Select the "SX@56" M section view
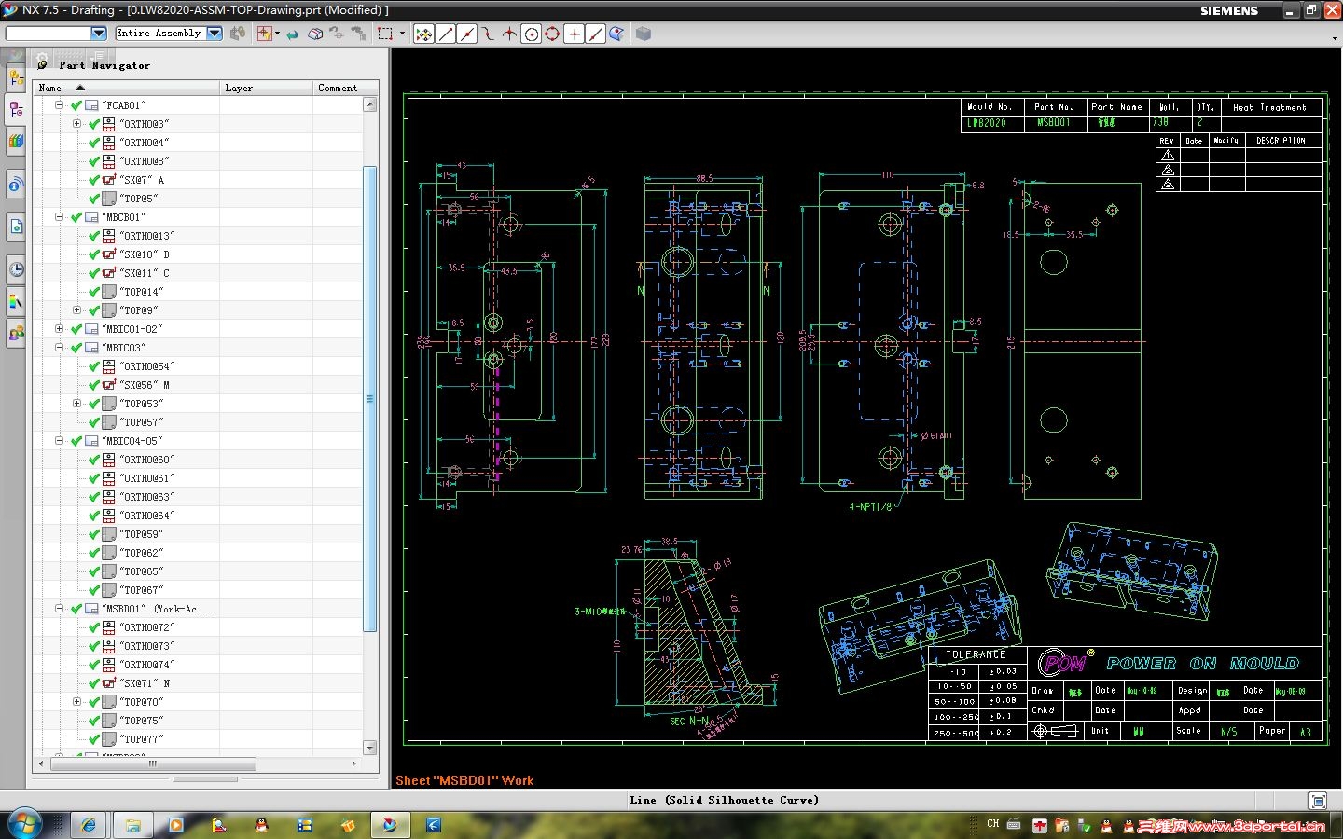 pos(145,385)
